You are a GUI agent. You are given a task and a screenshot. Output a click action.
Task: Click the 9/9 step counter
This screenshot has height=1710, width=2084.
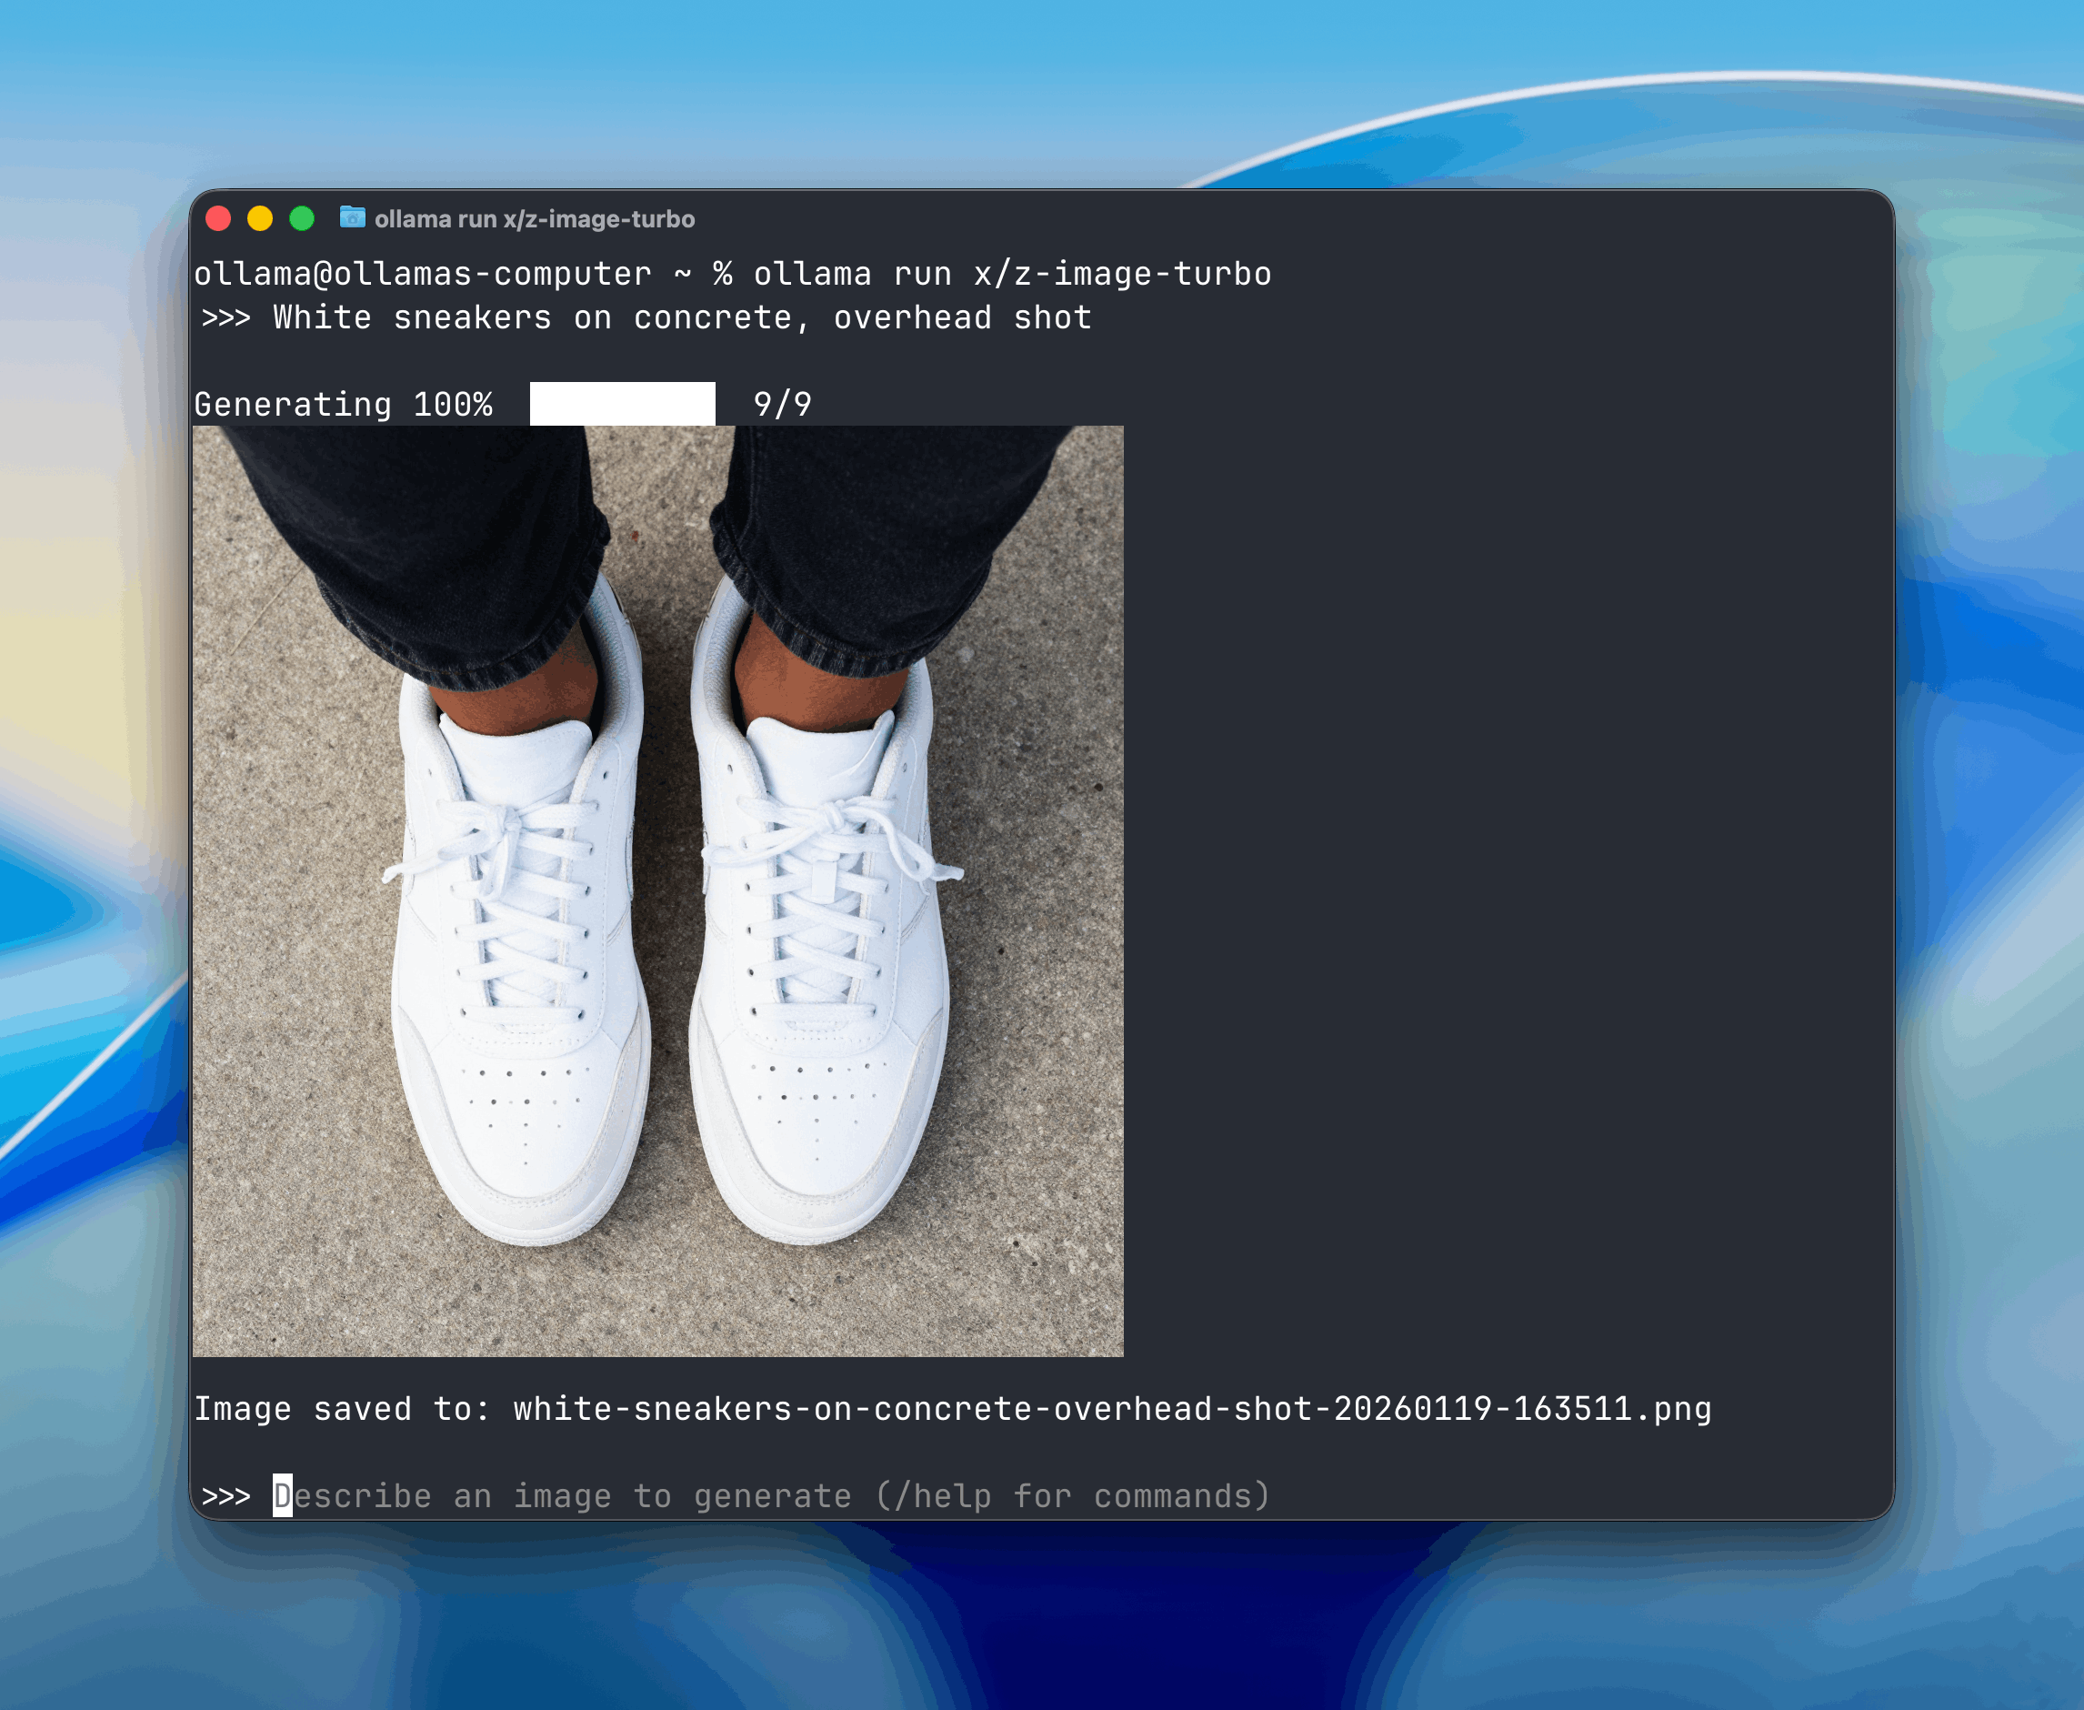tap(782, 404)
